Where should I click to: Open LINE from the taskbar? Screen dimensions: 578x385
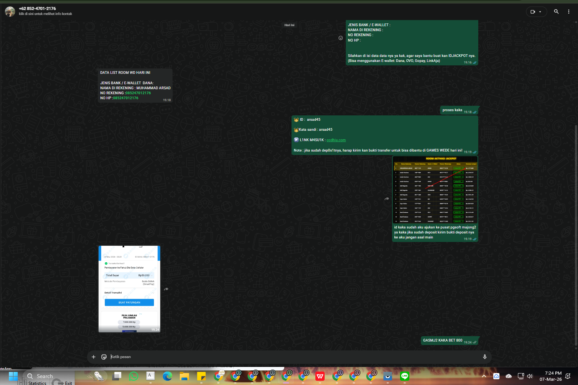(405, 376)
